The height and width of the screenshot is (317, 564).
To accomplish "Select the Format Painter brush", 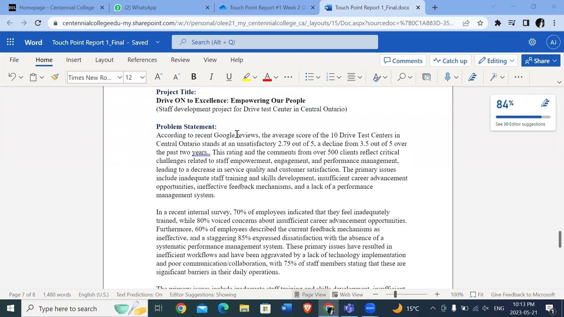I will (55, 77).
